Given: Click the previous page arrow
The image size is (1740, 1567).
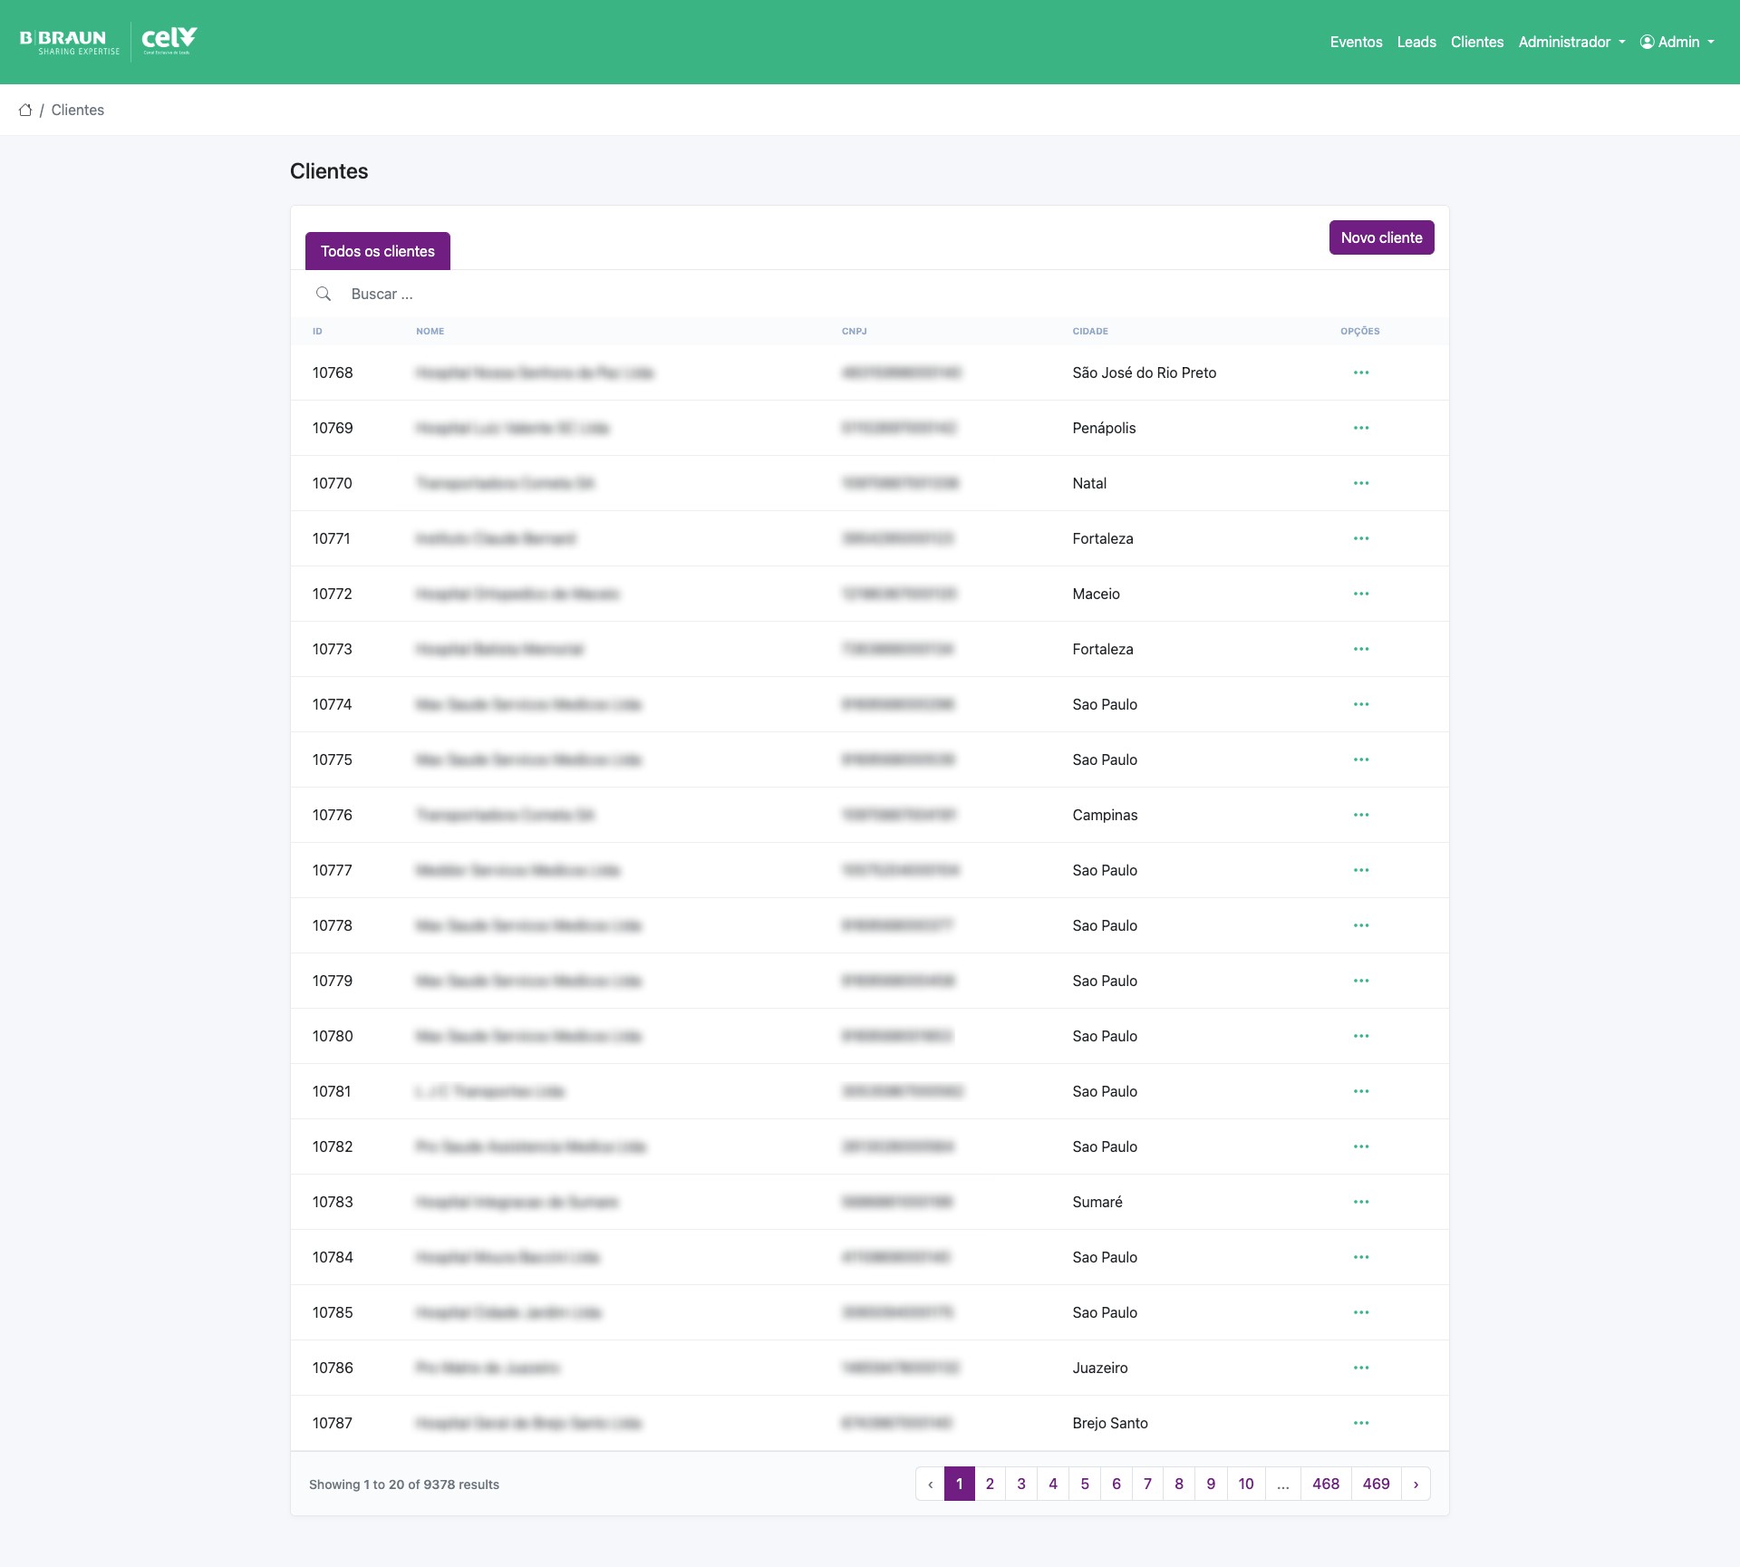Looking at the screenshot, I should coord(930,1484).
